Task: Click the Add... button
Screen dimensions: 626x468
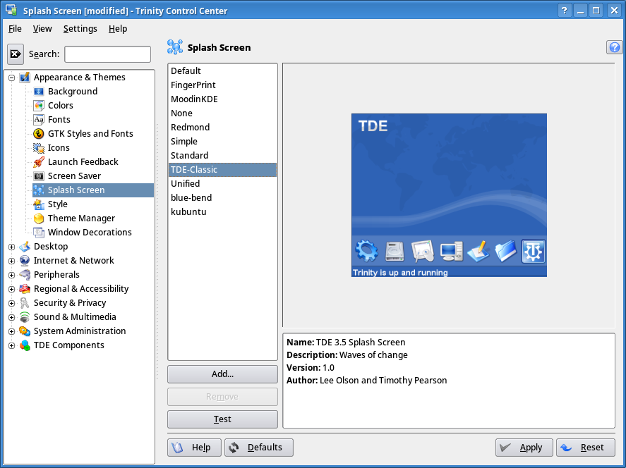Action: tap(222, 374)
